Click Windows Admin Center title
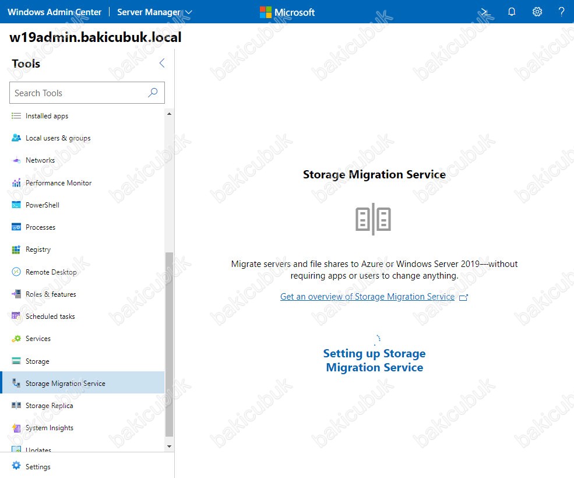This screenshot has width=574, height=478. pyautogui.click(x=54, y=12)
